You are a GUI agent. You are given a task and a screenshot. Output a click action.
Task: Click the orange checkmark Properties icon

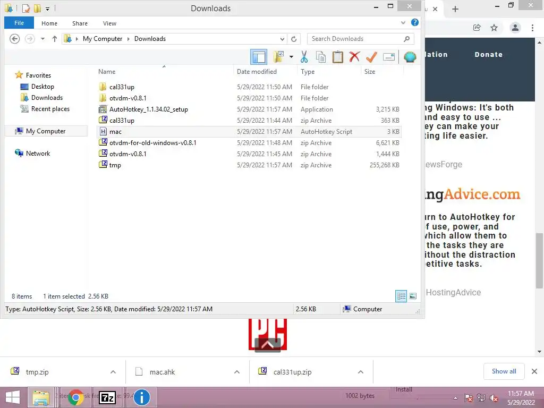pyautogui.click(x=371, y=57)
